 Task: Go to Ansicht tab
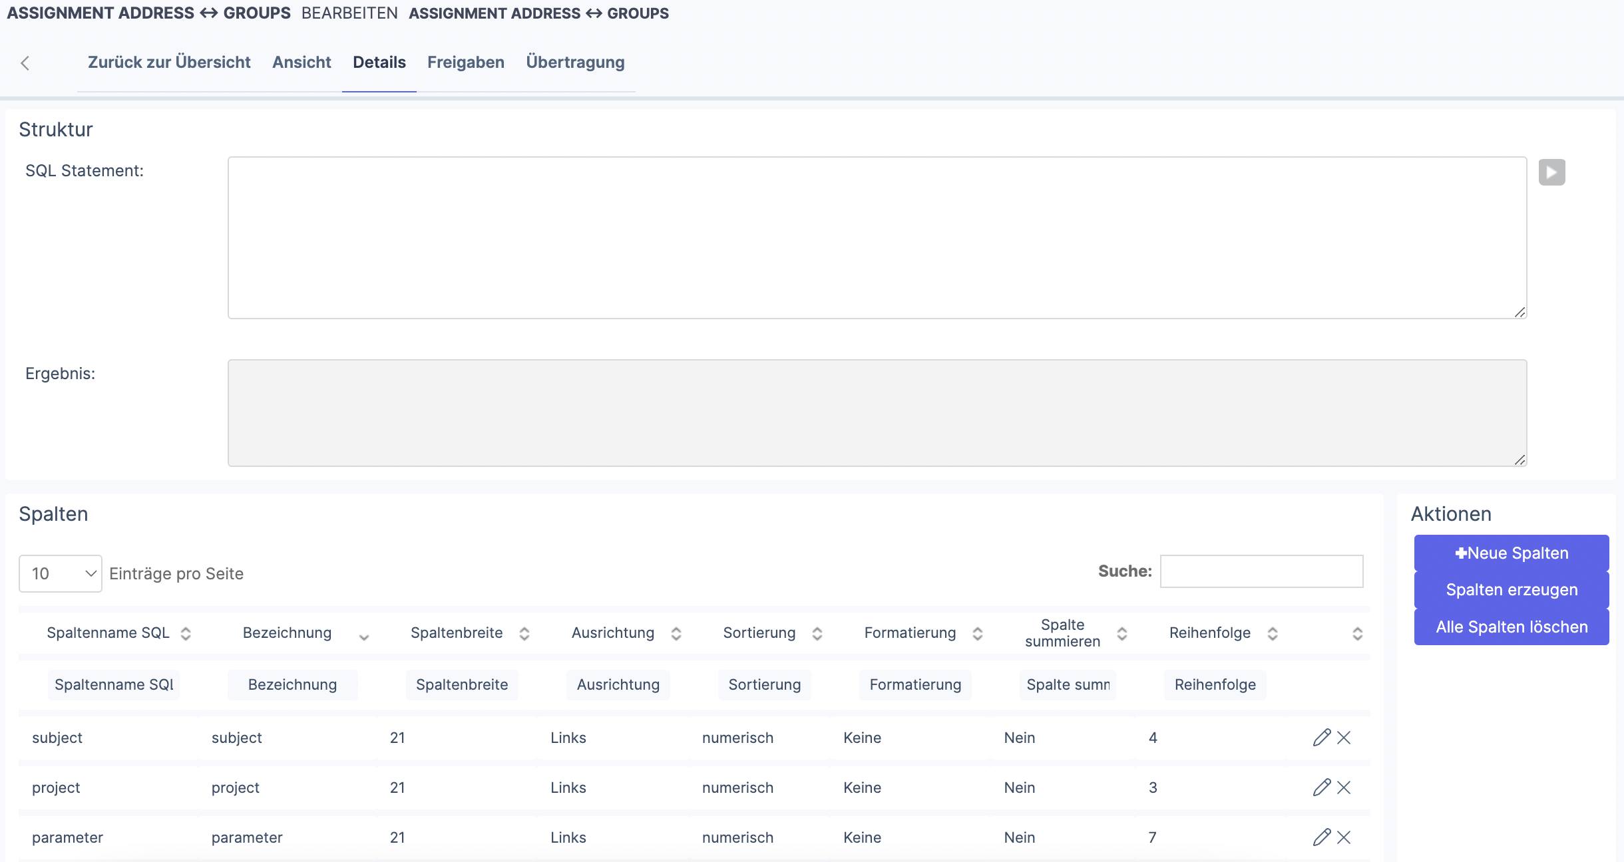click(x=302, y=63)
